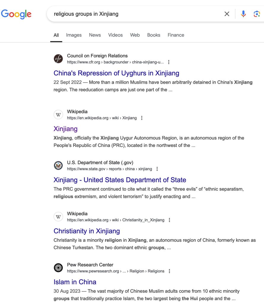Select the Videos search tab
This screenshot has height=304, width=264.
(115, 35)
